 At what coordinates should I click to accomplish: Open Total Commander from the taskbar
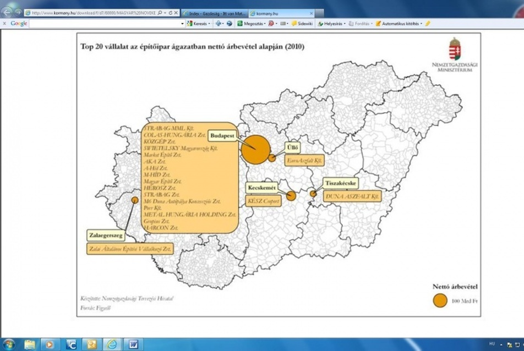pos(71,344)
